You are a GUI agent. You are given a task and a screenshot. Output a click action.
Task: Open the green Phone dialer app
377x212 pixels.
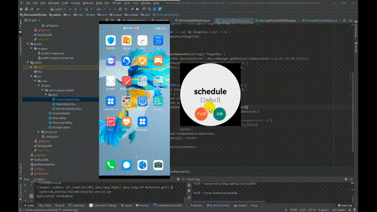[x=111, y=165]
